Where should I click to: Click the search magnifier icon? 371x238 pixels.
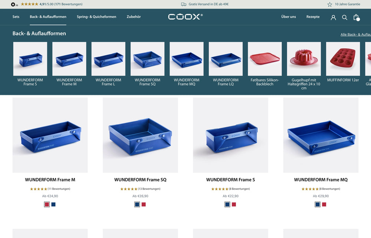[345, 17]
